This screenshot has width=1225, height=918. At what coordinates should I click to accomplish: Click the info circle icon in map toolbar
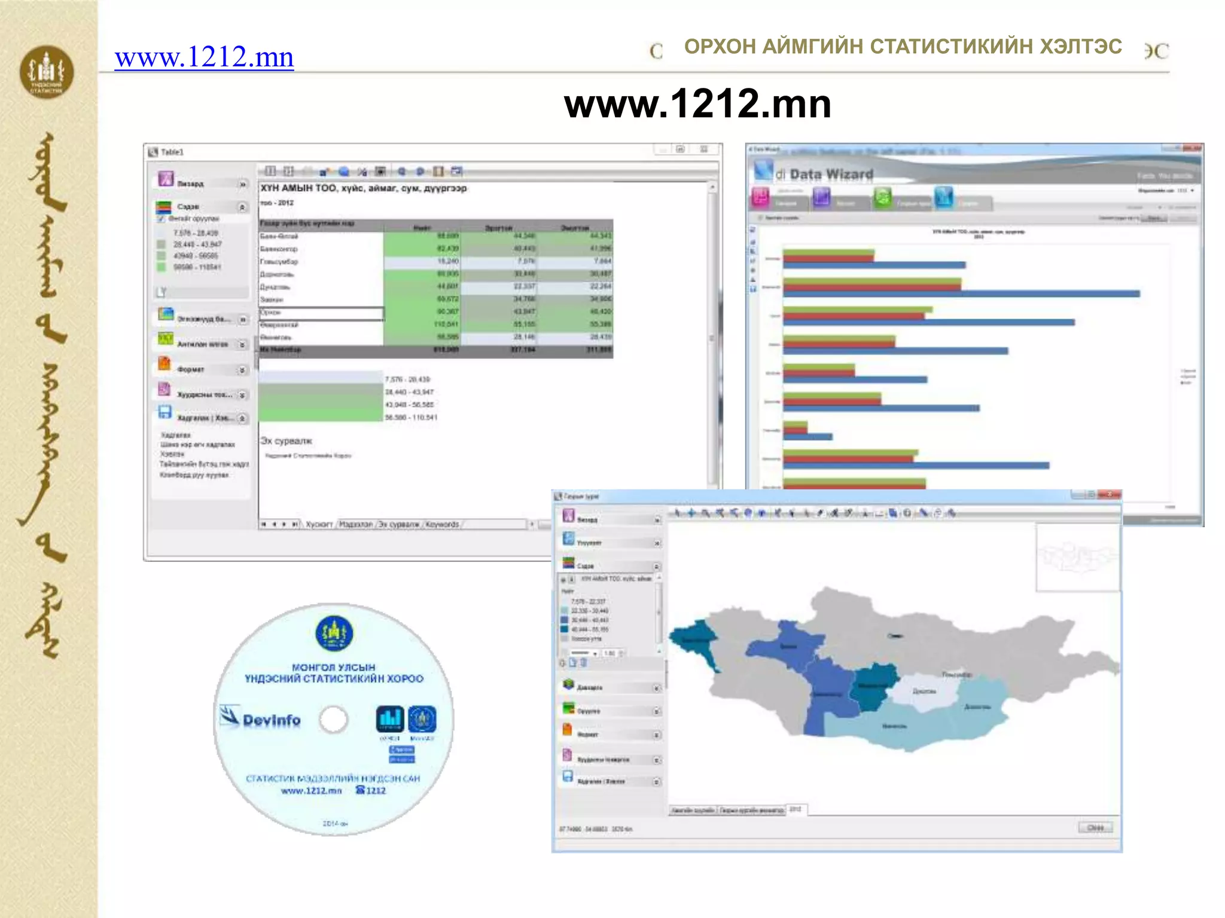click(908, 513)
